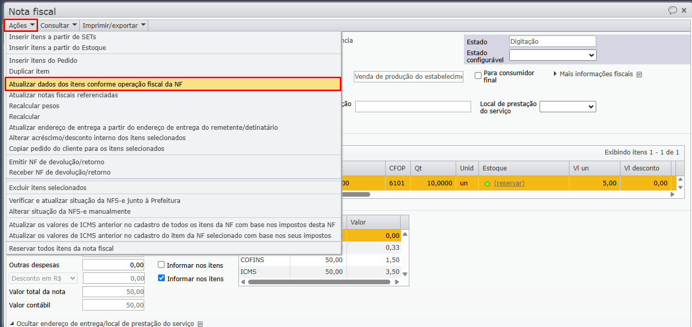Click the discount amount field beside Desconto em R$
Screen dimensions: 692x327
pos(113,279)
